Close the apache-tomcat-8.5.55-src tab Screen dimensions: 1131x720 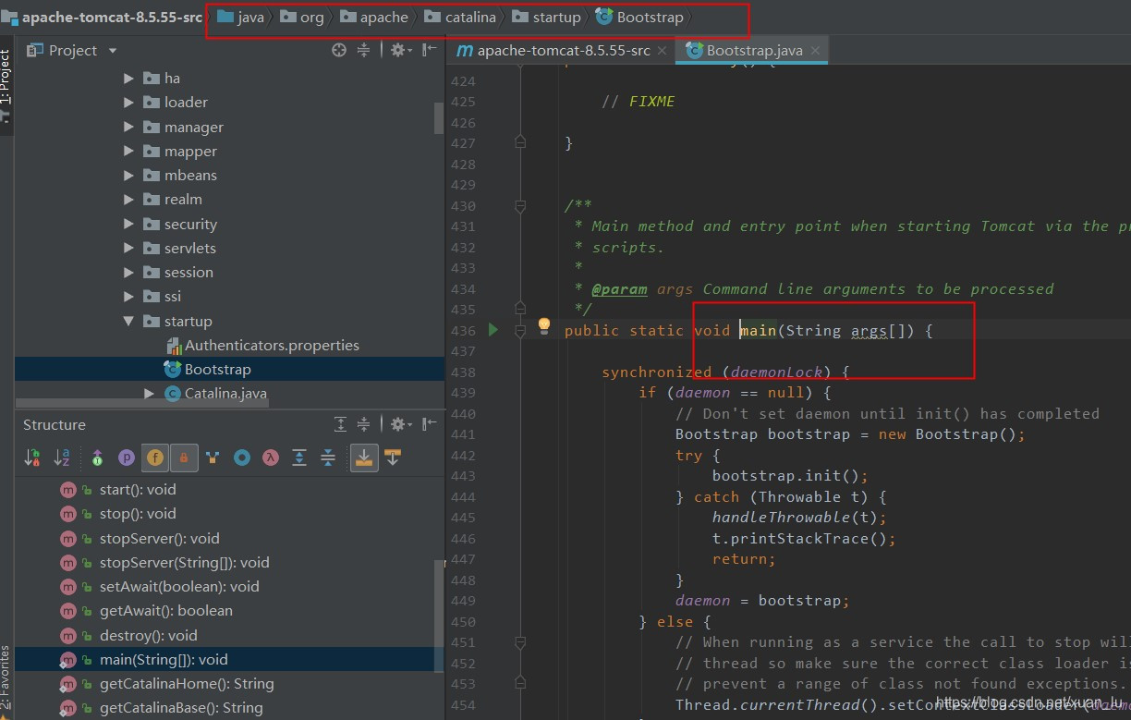click(662, 51)
